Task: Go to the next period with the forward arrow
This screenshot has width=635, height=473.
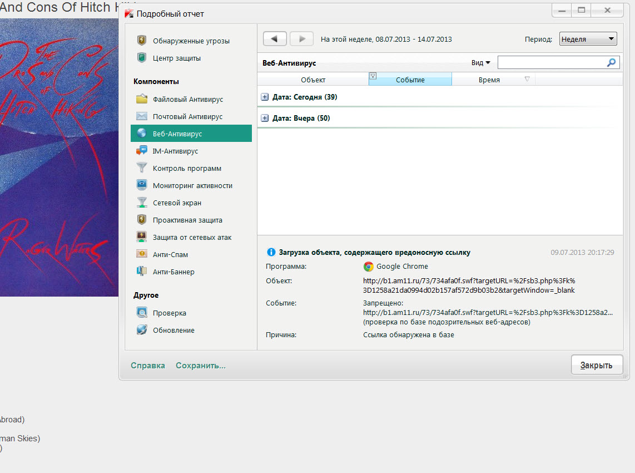Action: [302, 39]
